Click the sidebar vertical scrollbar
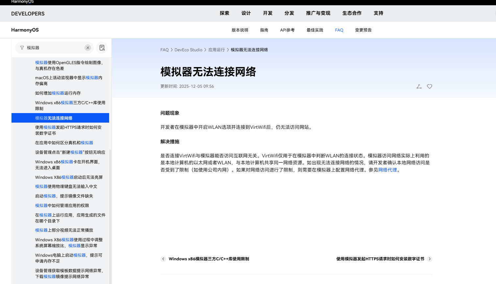The height and width of the screenshot is (284, 496). click(110, 217)
